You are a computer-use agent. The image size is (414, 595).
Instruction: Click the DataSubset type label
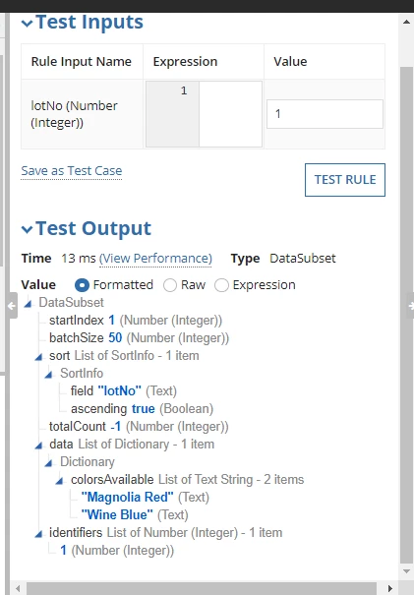point(303,259)
